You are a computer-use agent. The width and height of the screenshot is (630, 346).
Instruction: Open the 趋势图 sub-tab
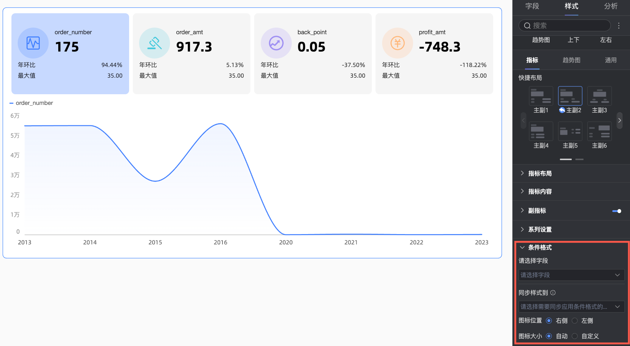[x=571, y=60]
